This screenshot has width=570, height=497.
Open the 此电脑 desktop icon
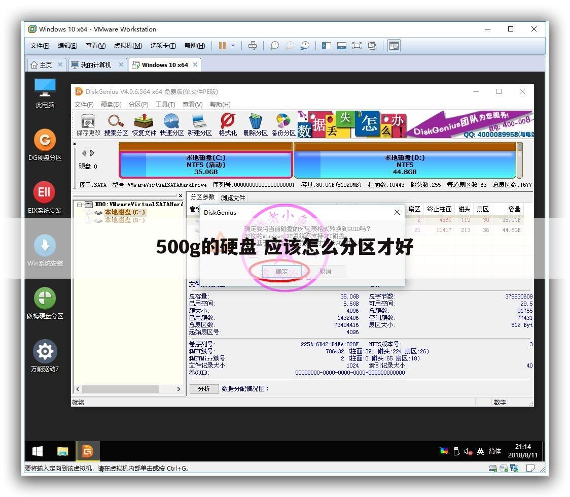click(x=45, y=93)
